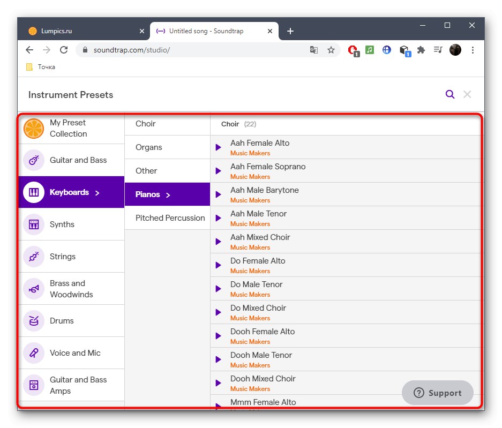Click the Support button
Image resolution: width=502 pixels, height=428 pixels.
(x=438, y=393)
